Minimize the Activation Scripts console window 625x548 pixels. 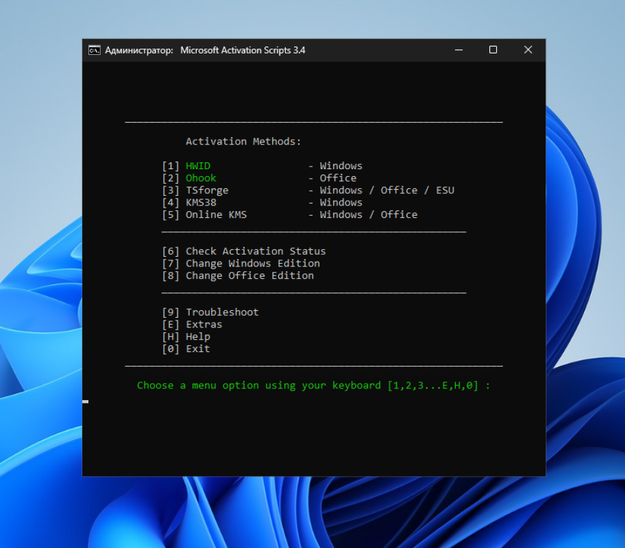pos(458,50)
